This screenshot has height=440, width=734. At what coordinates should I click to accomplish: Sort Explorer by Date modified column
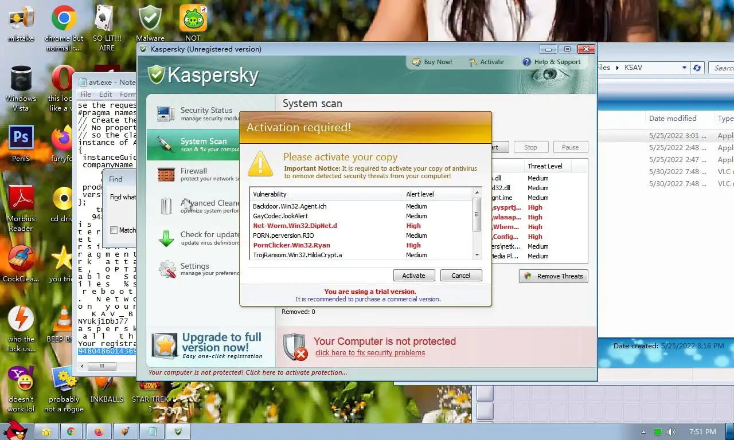pos(679,119)
